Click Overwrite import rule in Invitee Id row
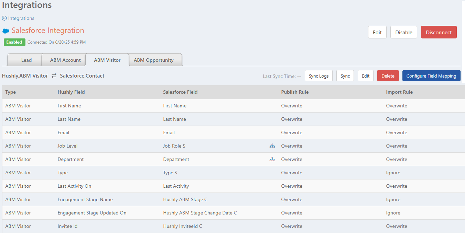This screenshot has width=465, height=233. point(397,226)
